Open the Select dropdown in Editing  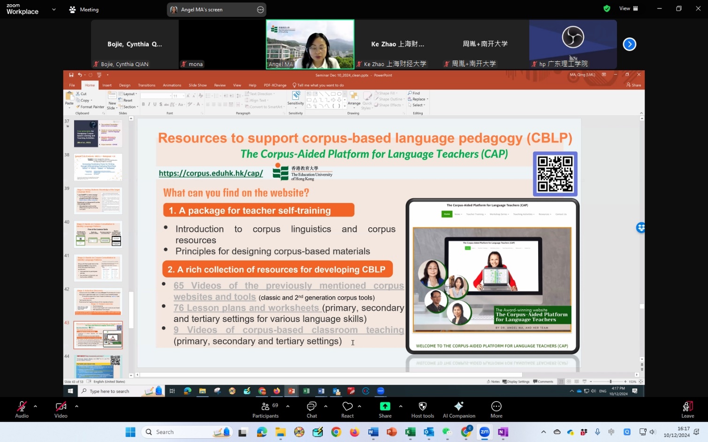(417, 105)
